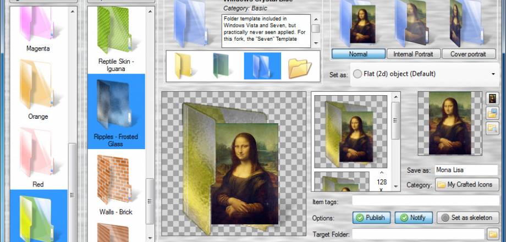Enable Set as skeleton option
The width and height of the screenshot is (506, 242).
(x=468, y=218)
